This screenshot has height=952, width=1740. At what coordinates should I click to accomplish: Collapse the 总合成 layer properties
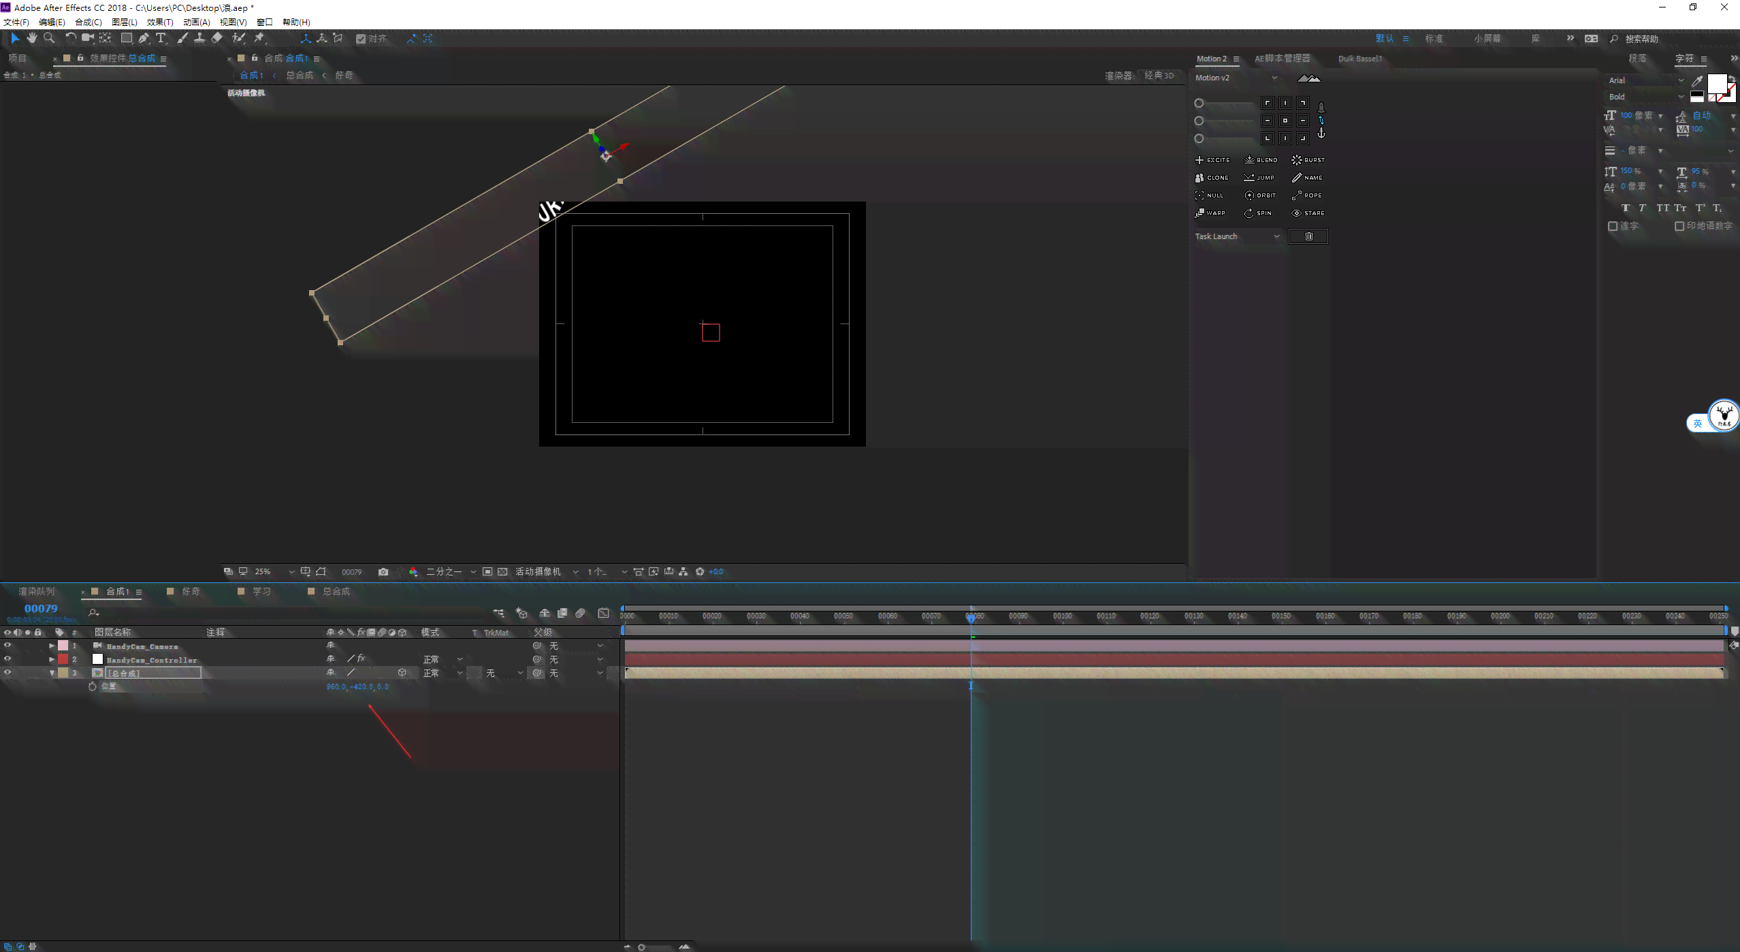point(52,673)
